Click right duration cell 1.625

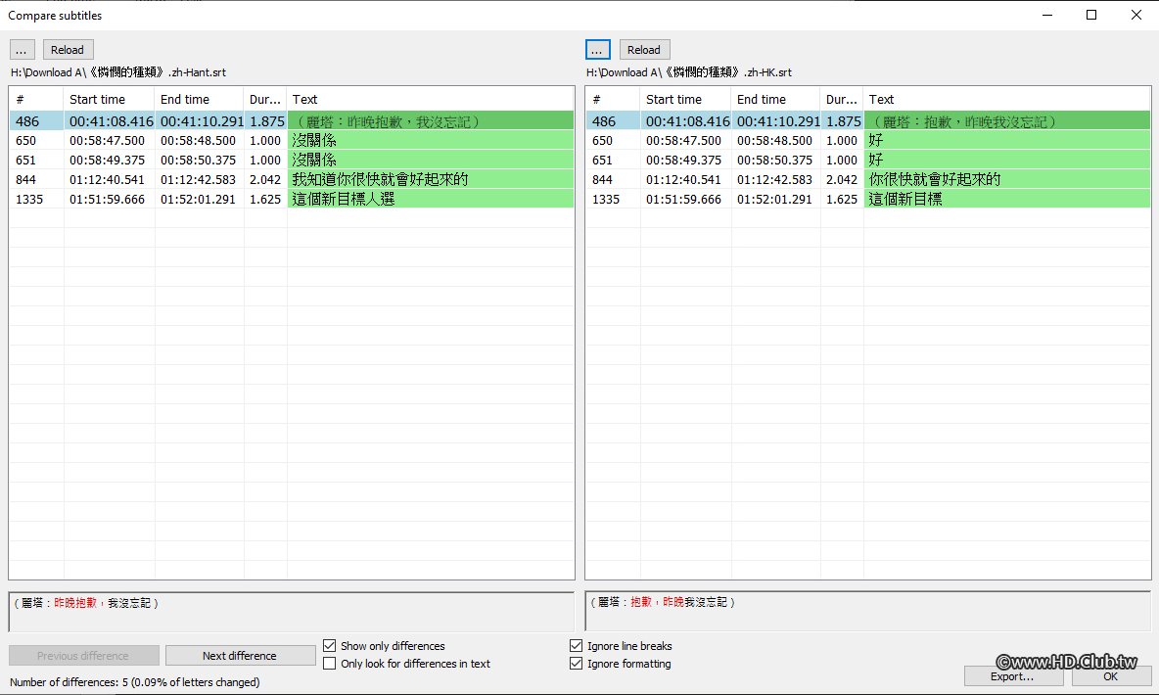point(842,199)
